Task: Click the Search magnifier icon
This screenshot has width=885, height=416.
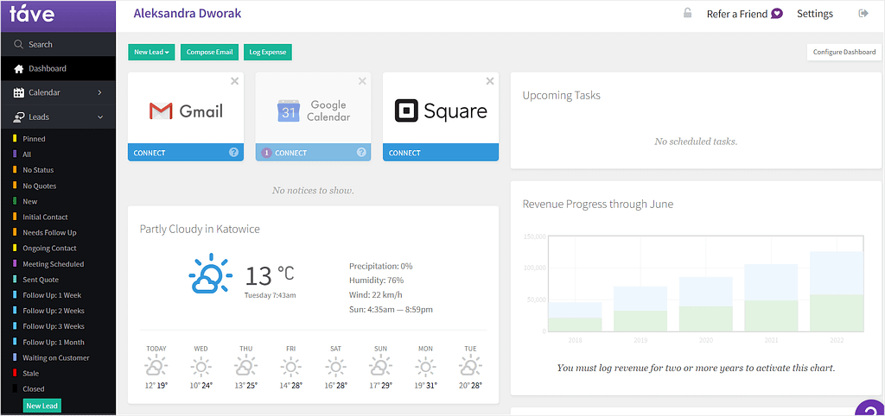Action: click(19, 44)
